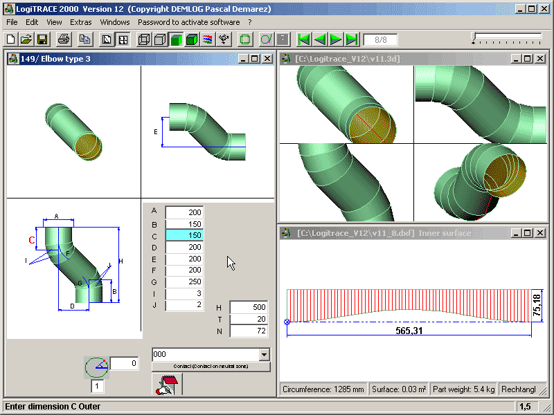554x415 pixels.
Task: Jump to the last part with the green arrow
Action: (352, 39)
